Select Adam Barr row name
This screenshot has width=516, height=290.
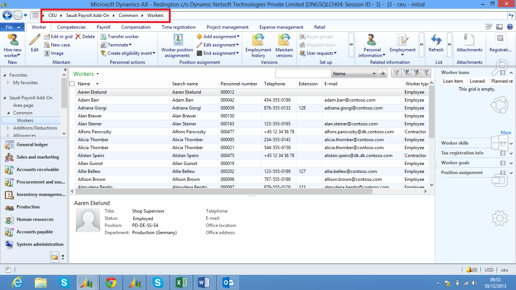coord(88,100)
